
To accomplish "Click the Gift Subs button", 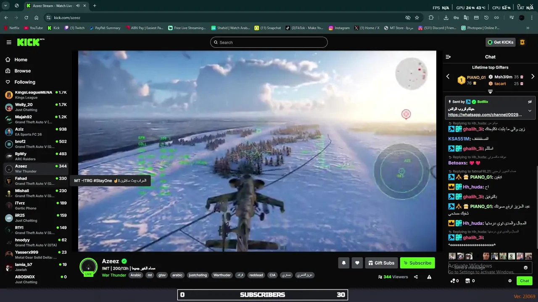I will pos(381,263).
